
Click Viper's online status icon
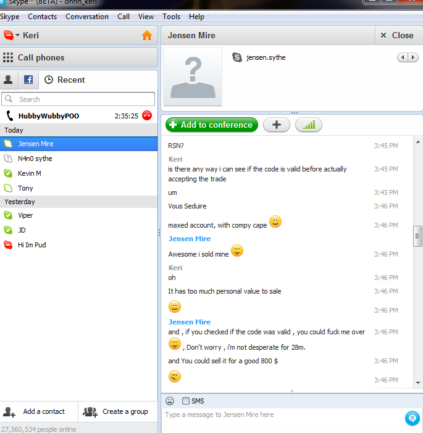(x=8, y=215)
